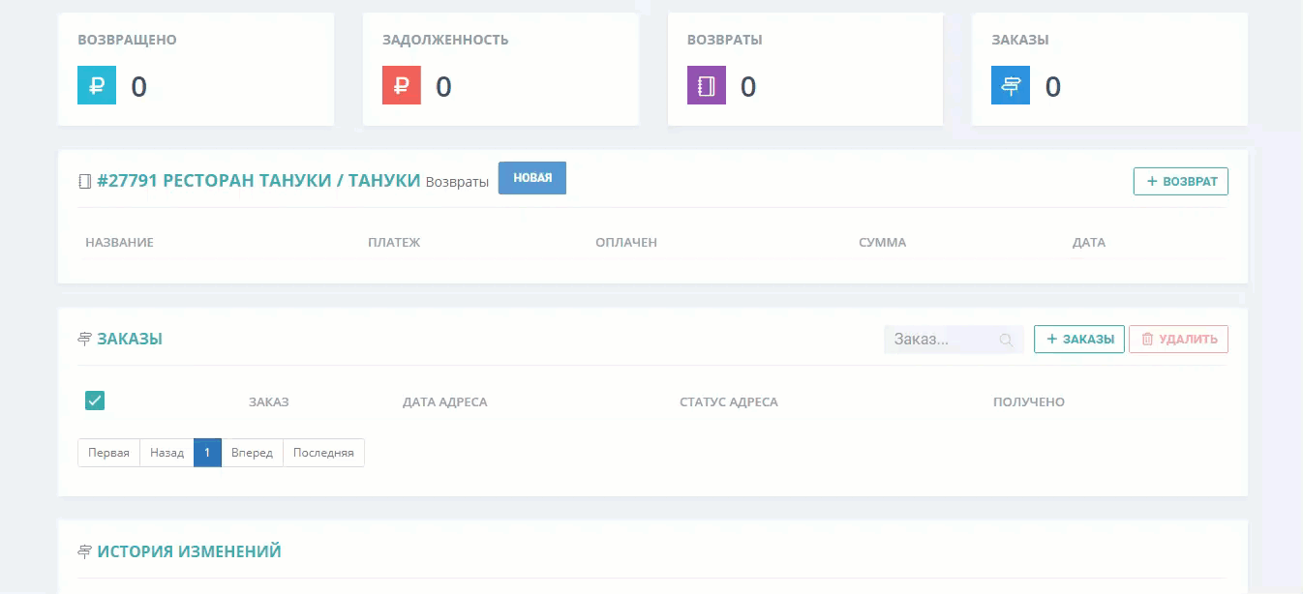The height and width of the screenshot is (594, 1303).
Task: Click the Получено column header
Action: pos(1029,401)
